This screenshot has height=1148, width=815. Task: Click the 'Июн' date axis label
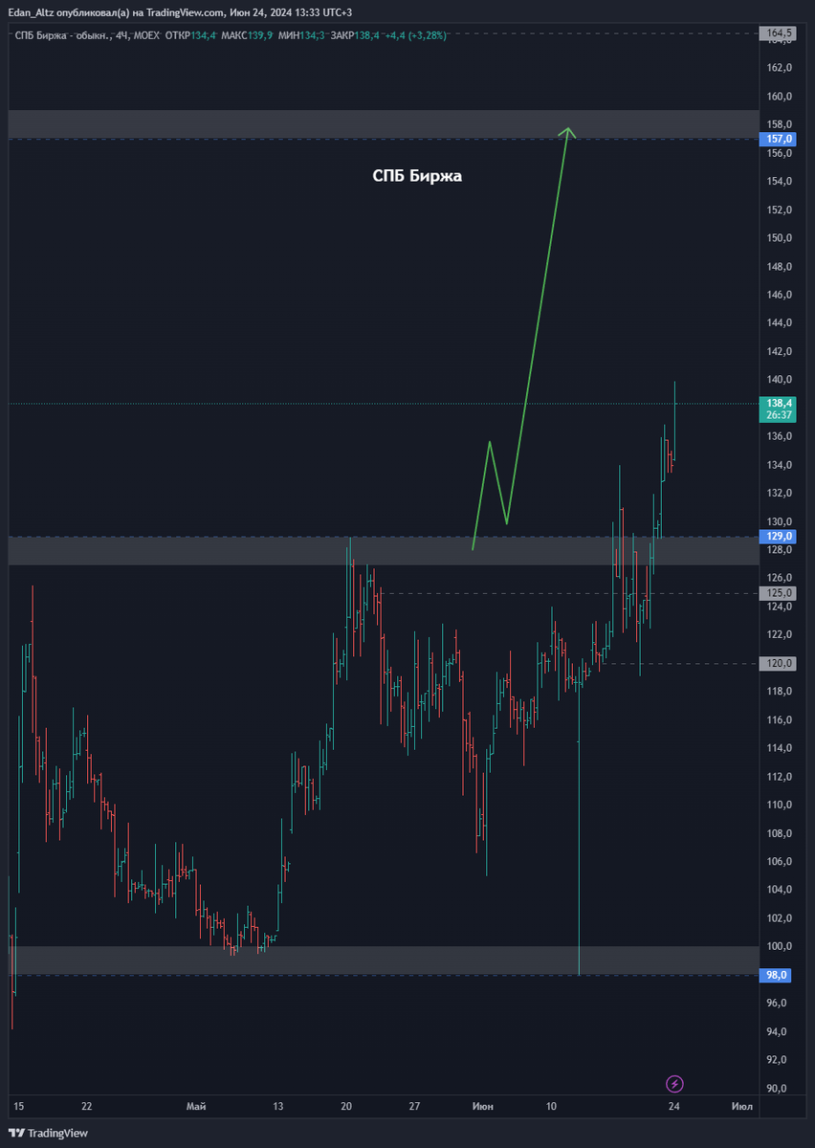[x=483, y=1107]
